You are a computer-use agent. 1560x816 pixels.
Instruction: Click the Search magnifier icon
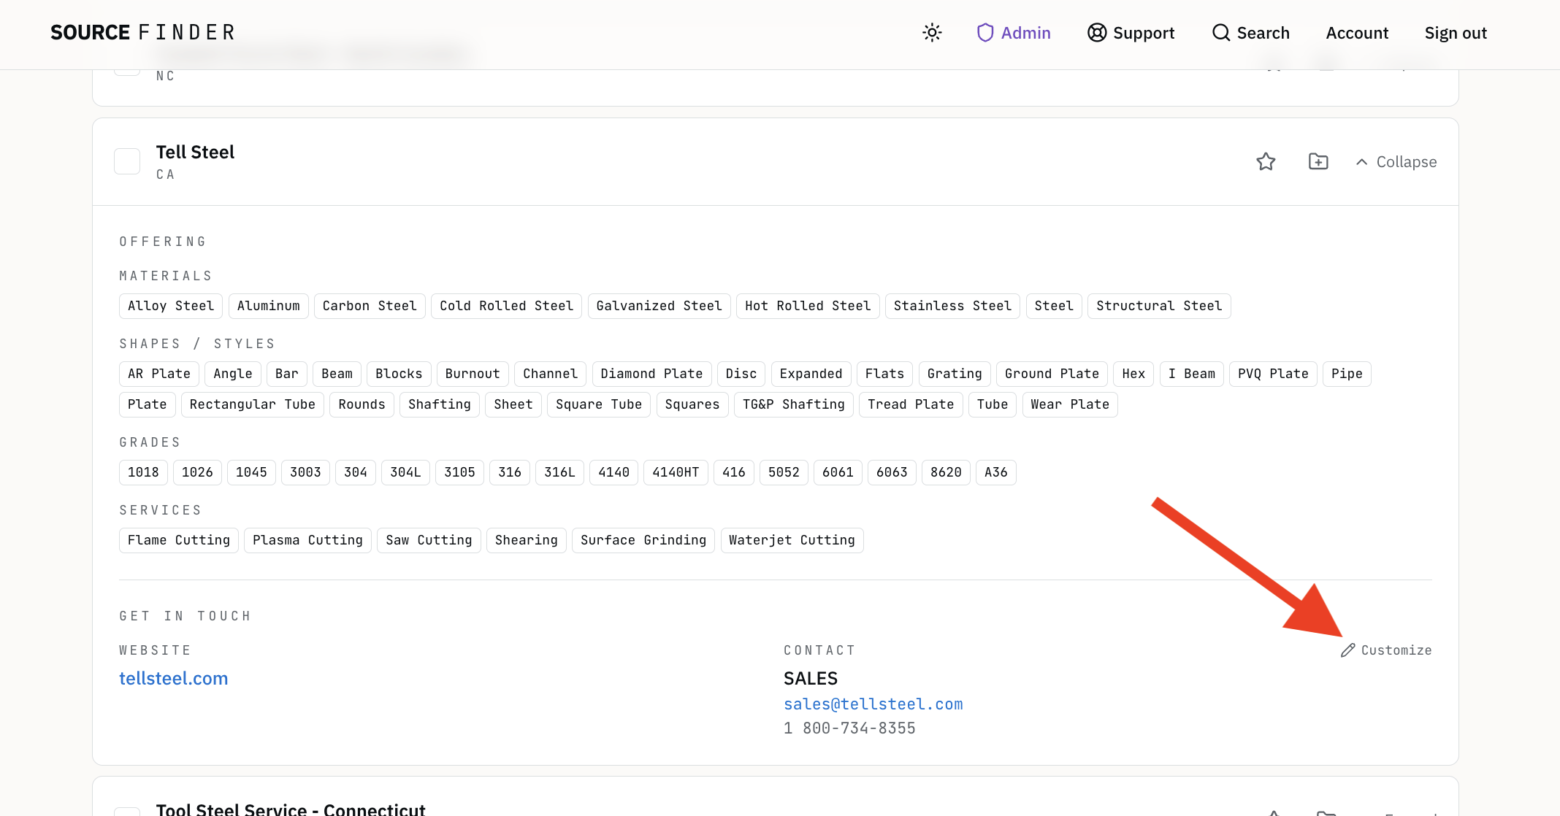1221,33
